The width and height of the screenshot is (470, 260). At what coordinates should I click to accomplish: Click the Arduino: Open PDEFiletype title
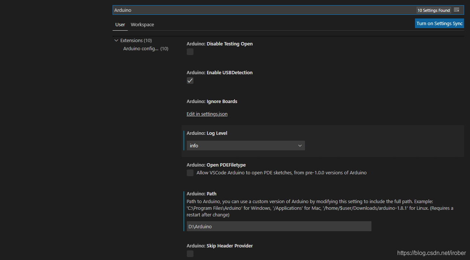click(216, 165)
